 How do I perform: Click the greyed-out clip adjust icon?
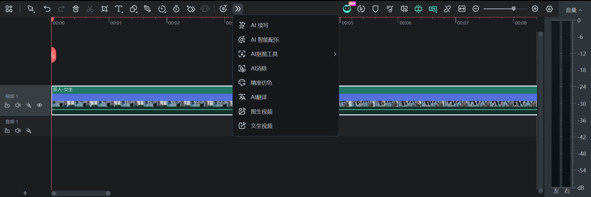point(205,9)
